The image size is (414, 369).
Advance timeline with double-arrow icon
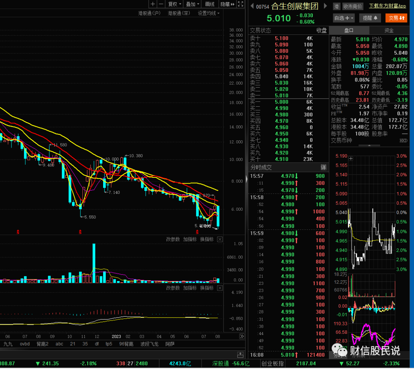click(242, 336)
